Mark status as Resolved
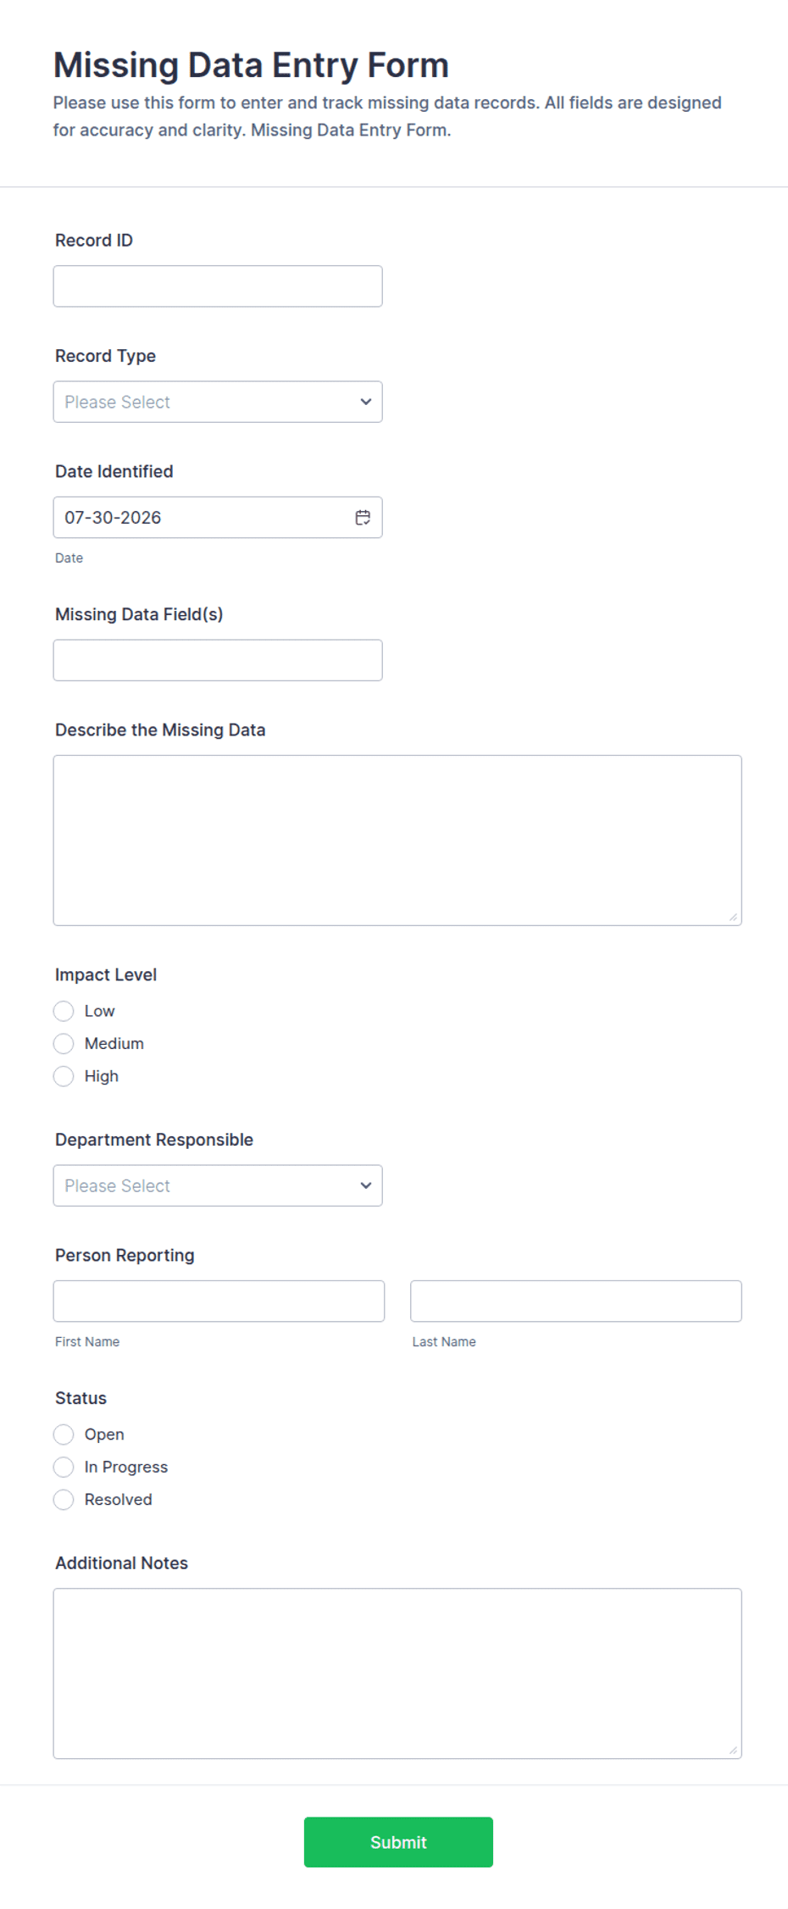This screenshot has height=1909, width=788. click(64, 1500)
